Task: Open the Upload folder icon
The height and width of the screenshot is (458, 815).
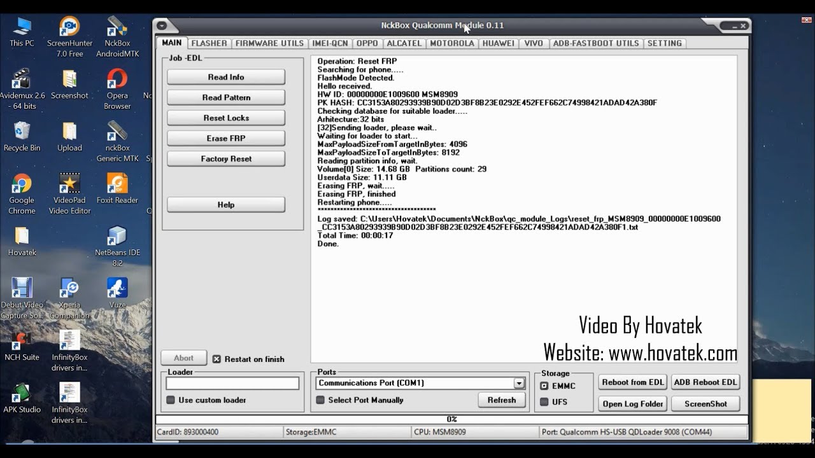Action: tap(69, 136)
